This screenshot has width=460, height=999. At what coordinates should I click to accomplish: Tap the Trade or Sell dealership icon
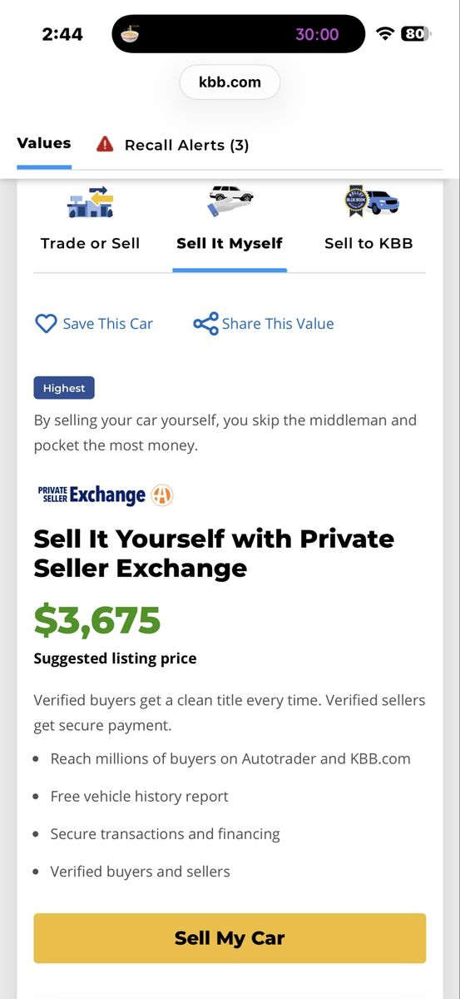coord(90,202)
